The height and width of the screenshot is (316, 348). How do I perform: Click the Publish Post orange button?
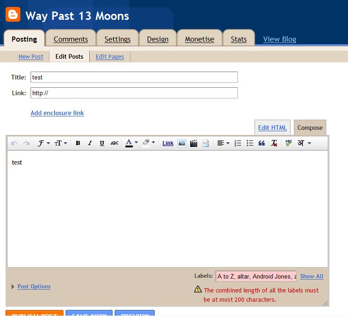pyautogui.click(x=34, y=313)
